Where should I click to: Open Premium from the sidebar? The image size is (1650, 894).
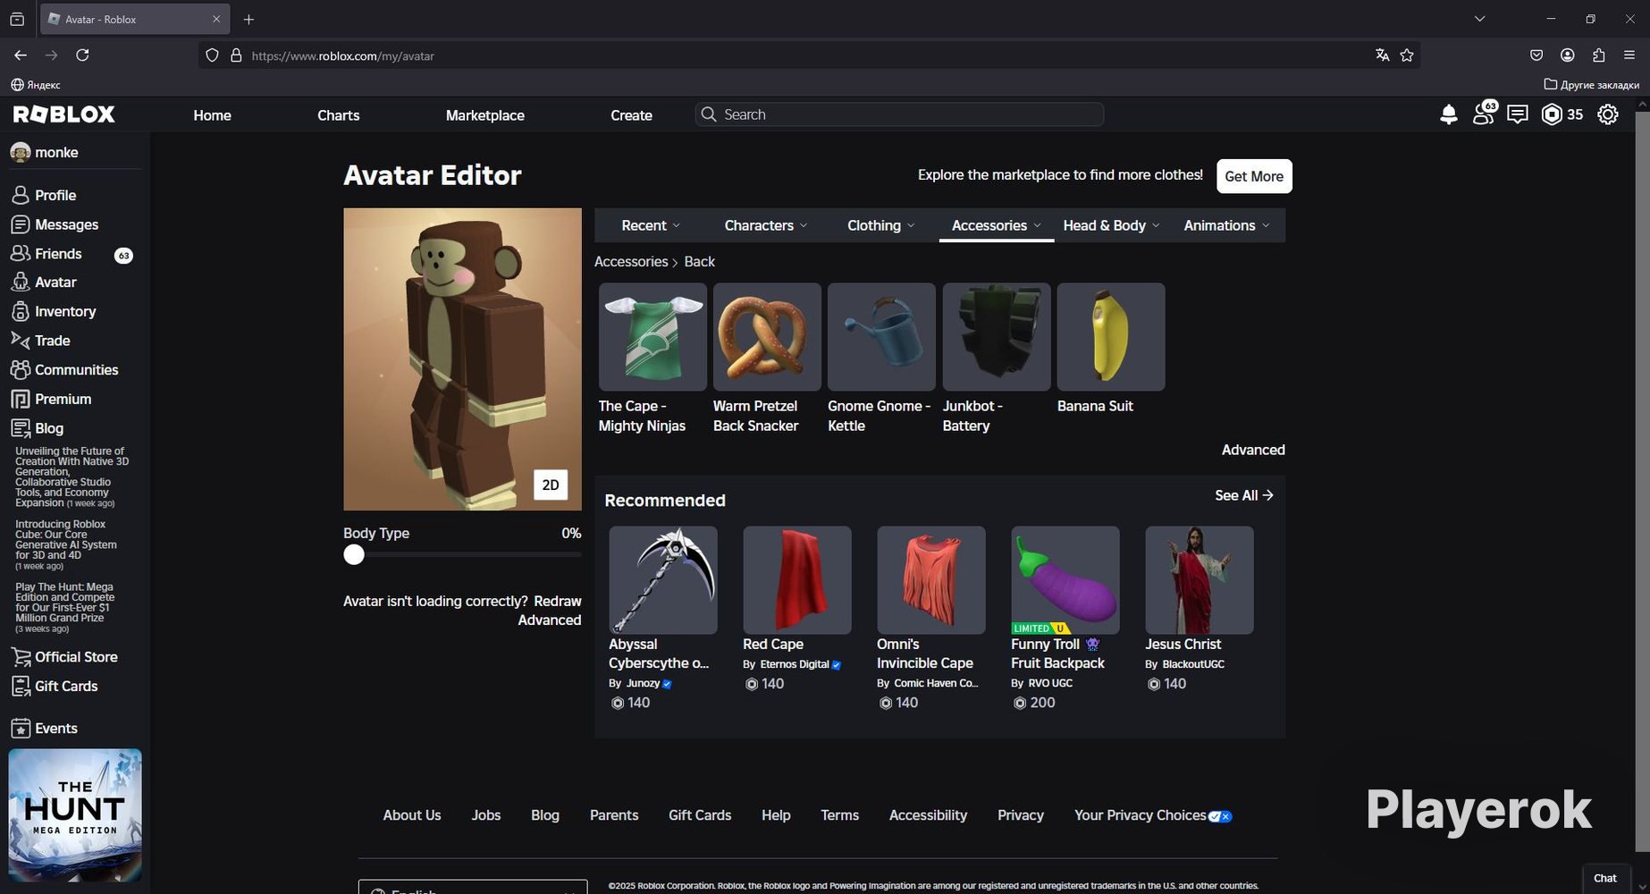tap(63, 399)
